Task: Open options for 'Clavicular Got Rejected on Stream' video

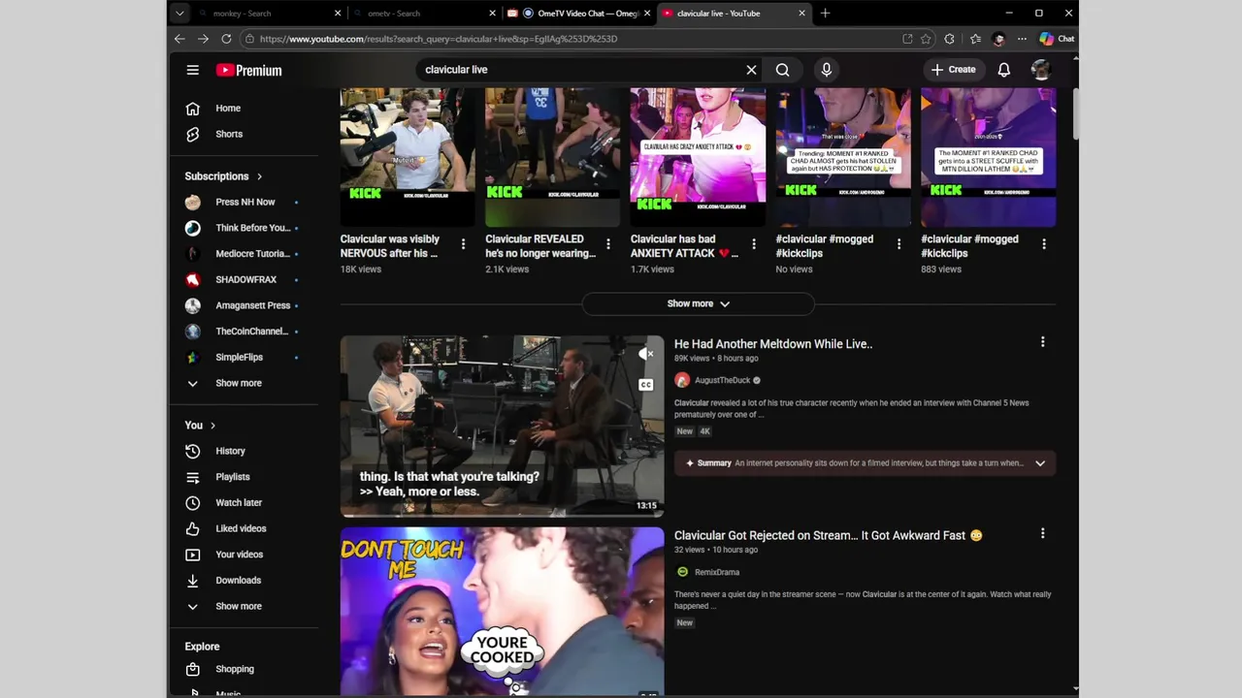Action: 1043,533
